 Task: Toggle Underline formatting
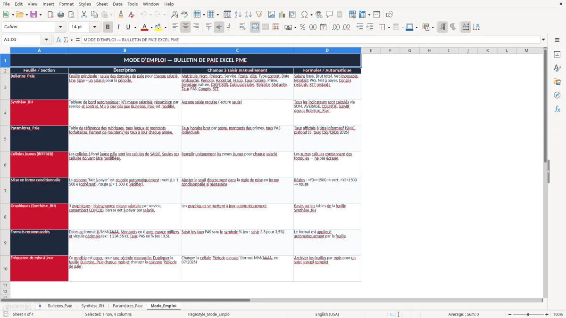128,27
